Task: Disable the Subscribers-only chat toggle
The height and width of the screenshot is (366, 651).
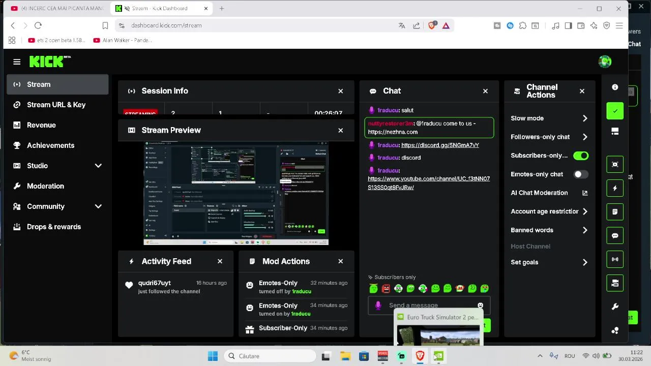Action: coord(581,156)
